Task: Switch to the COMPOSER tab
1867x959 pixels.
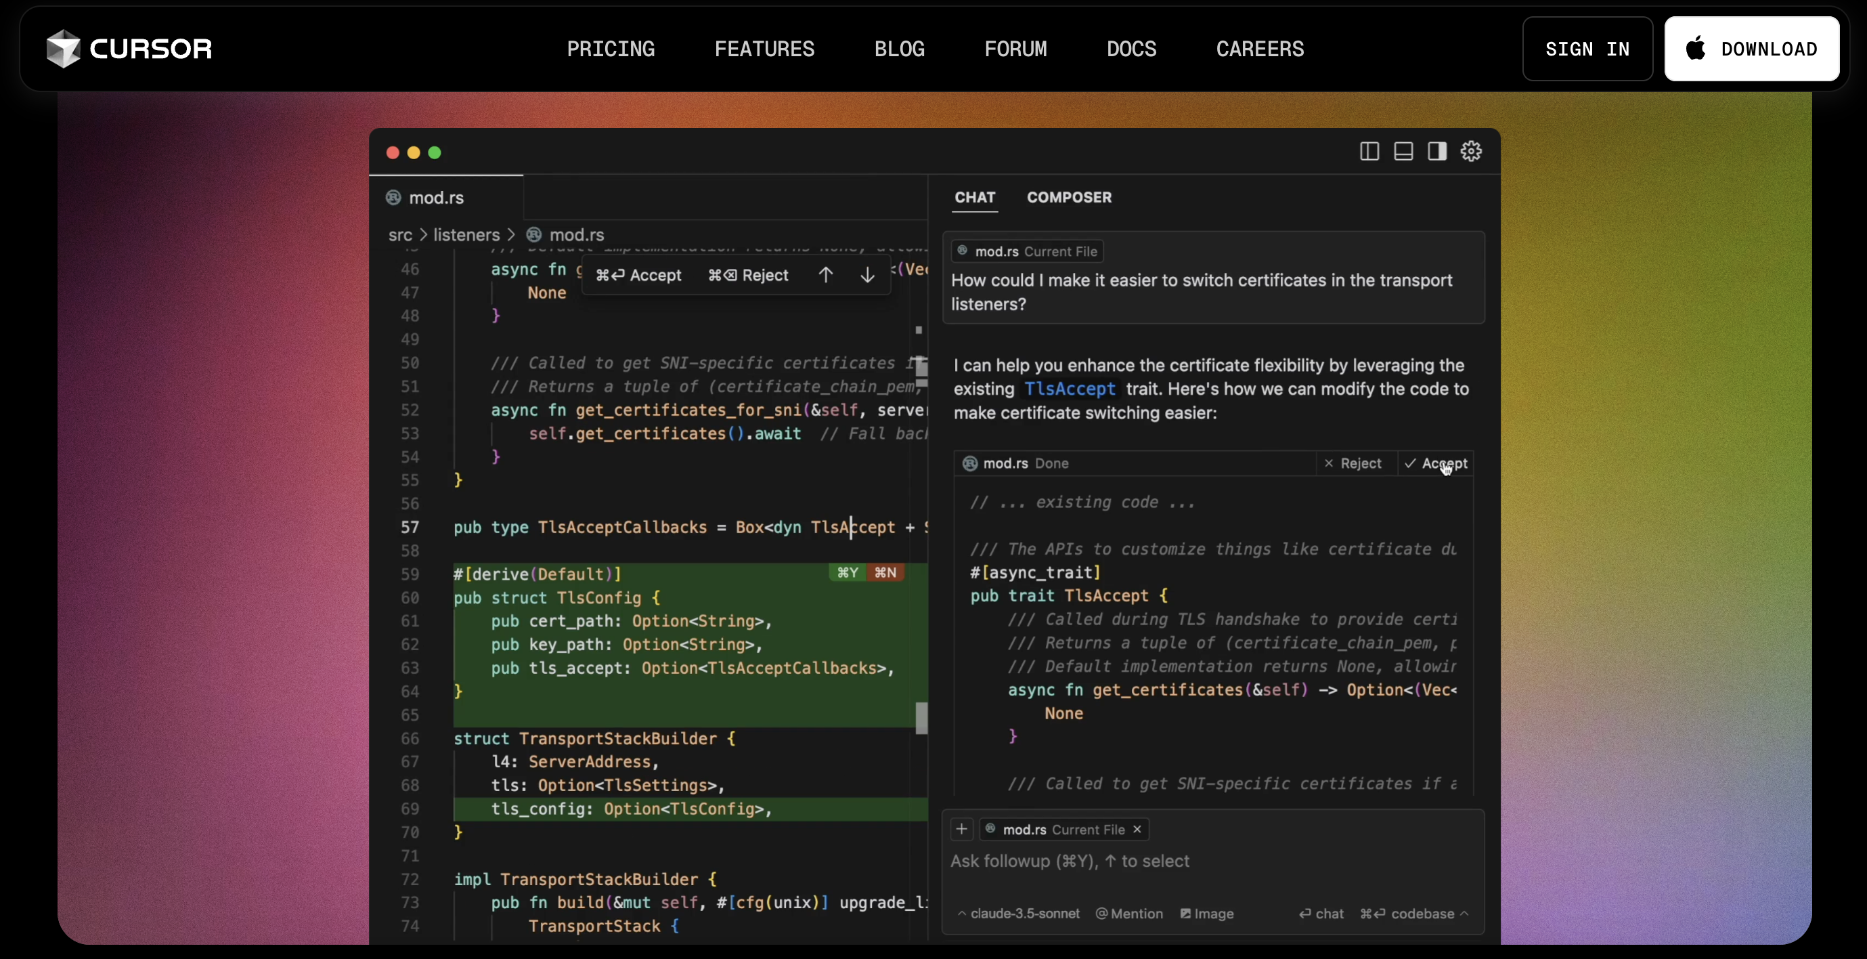Action: [1068, 197]
